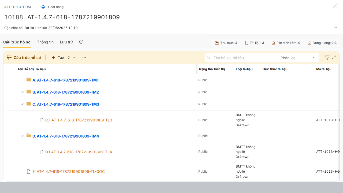Screen dimensions: 343x193
Task: Click the folder icon of row D. TM4
Action: click(x=29, y=136)
